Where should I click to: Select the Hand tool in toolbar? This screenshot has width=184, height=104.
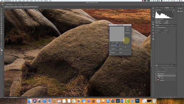click(1, 42)
